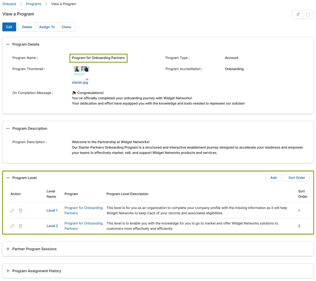Open Program link in the Level 2 row
316x281 pixels.
coord(84,226)
